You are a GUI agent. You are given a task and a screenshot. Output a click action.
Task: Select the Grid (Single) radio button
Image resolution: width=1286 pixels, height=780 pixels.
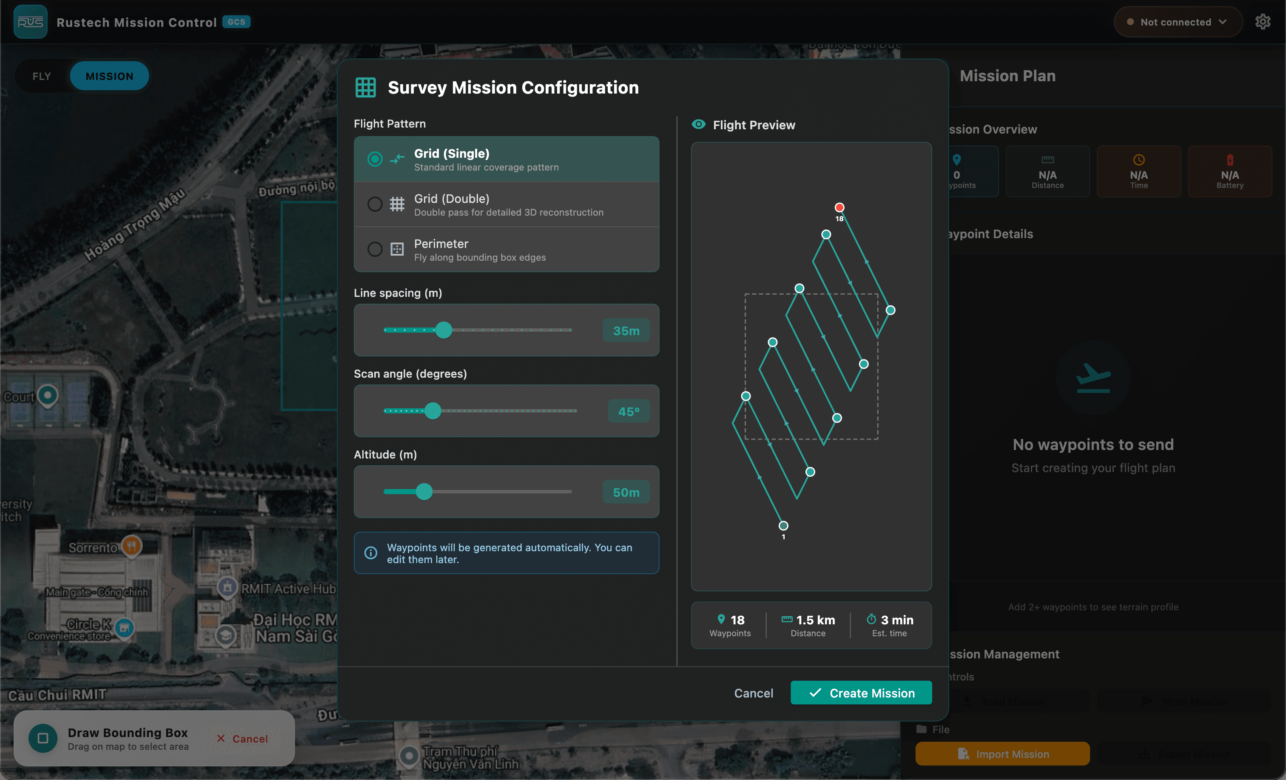(x=375, y=159)
